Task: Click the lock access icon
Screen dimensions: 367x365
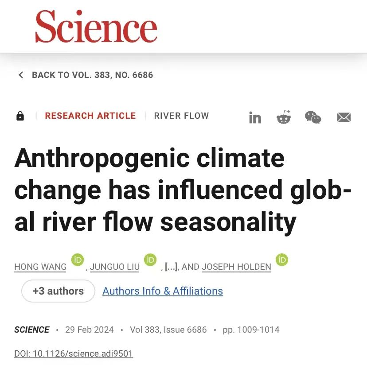Action: pos(20,116)
